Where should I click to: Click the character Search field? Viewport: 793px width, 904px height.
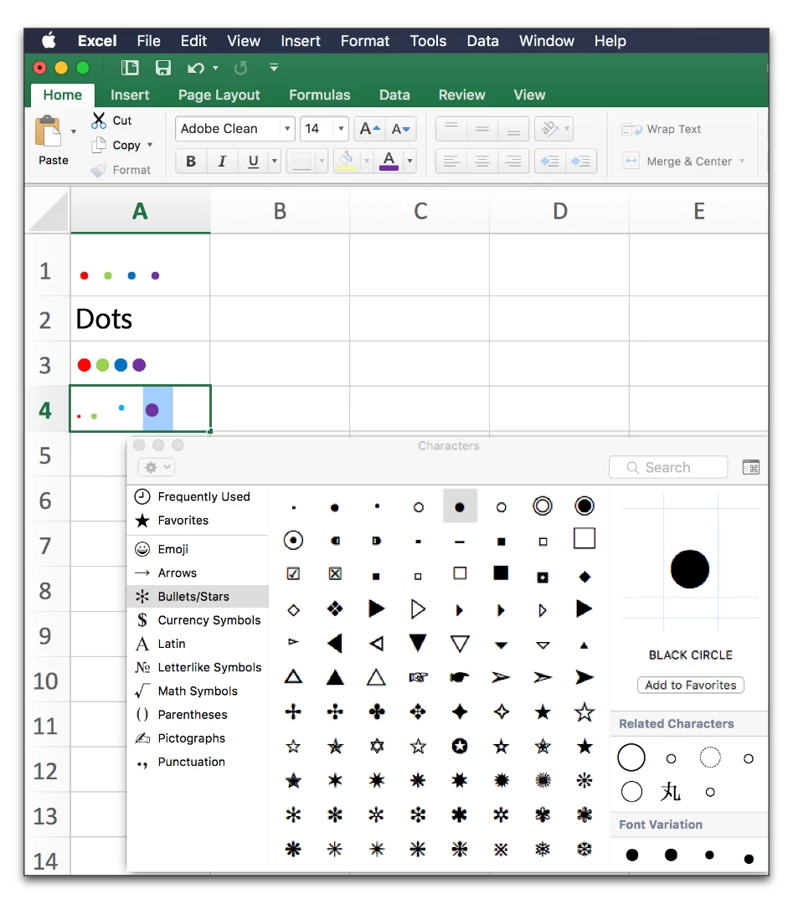pos(668,467)
